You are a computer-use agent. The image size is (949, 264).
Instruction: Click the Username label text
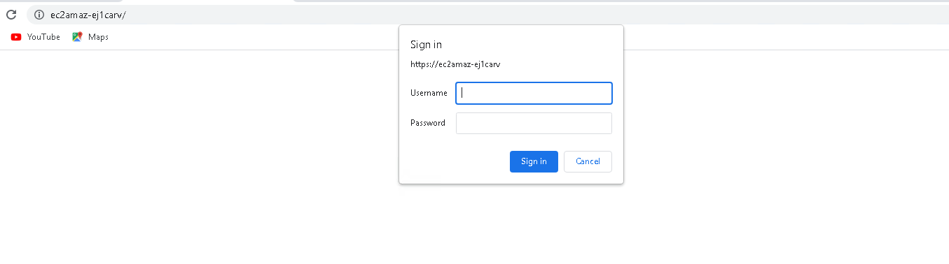click(x=429, y=93)
